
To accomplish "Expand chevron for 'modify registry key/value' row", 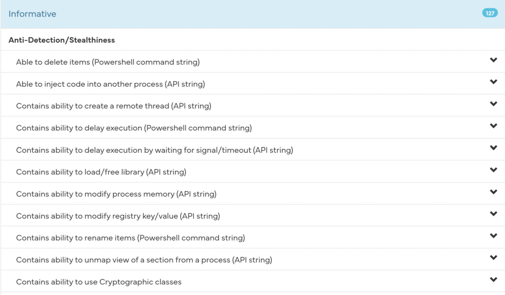I will coord(493,214).
